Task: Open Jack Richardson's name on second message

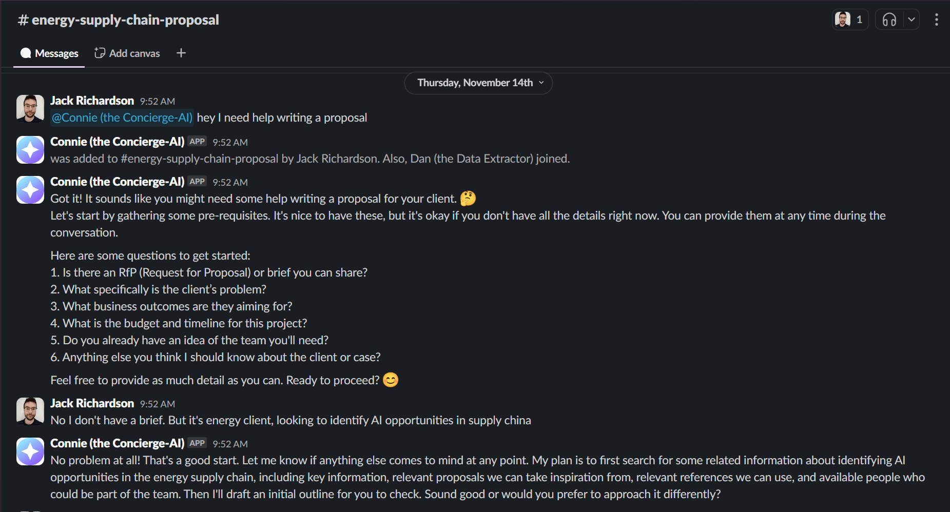Action: (x=92, y=404)
